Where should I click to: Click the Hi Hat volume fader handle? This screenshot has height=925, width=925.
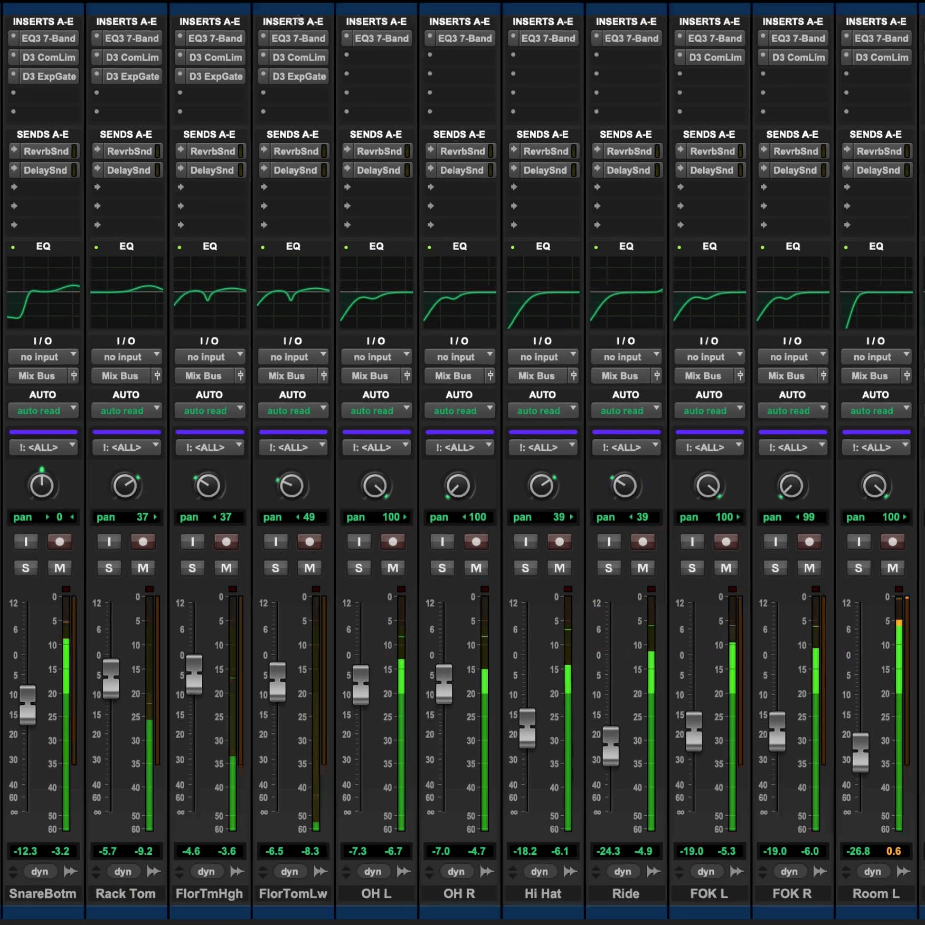(527, 729)
